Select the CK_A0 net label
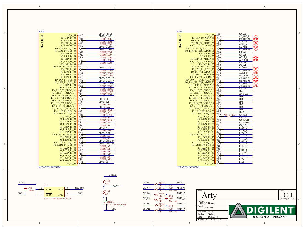Viewport: 305px width, 231px height. (x=242, y=34)
